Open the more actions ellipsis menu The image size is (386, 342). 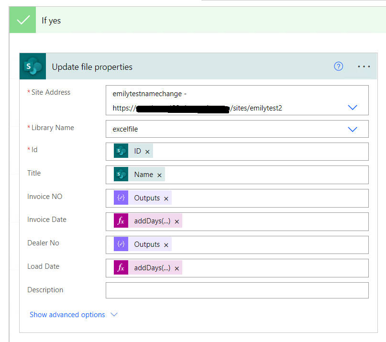364,66
